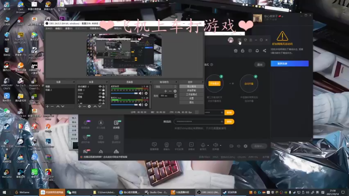Open the 编辑(E) menu in OBS

click(59, 28)
